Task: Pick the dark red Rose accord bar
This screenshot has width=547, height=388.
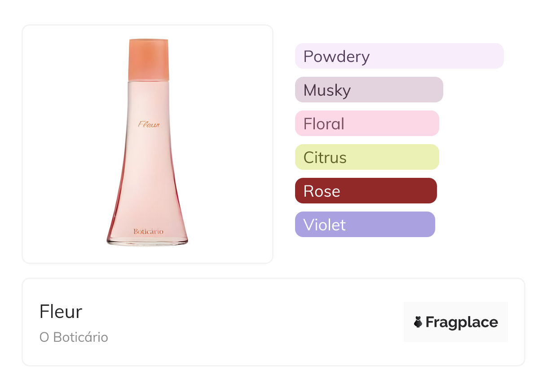Action: coord(366,191)
